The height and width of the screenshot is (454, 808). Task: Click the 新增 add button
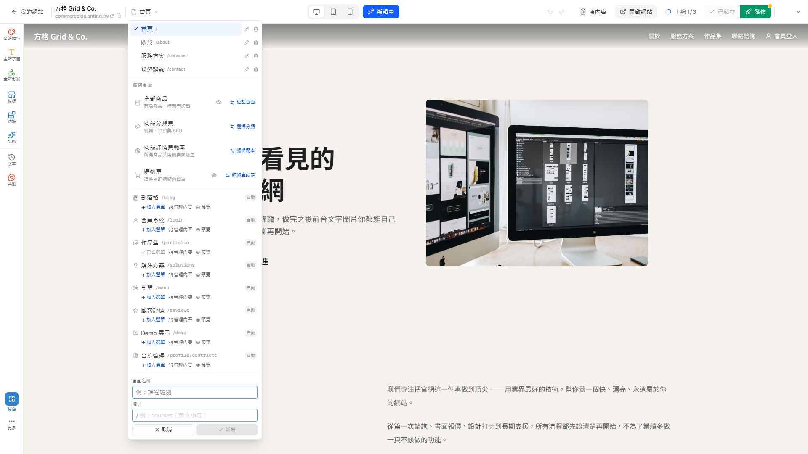click(x=227, y=430)
